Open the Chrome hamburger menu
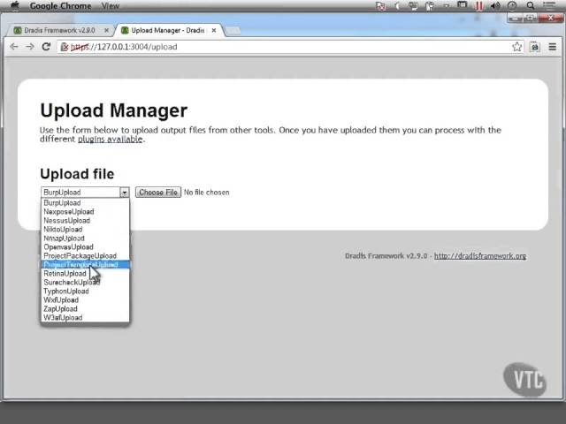The width and height of the screenshot is (566, 424). [552, 47]
